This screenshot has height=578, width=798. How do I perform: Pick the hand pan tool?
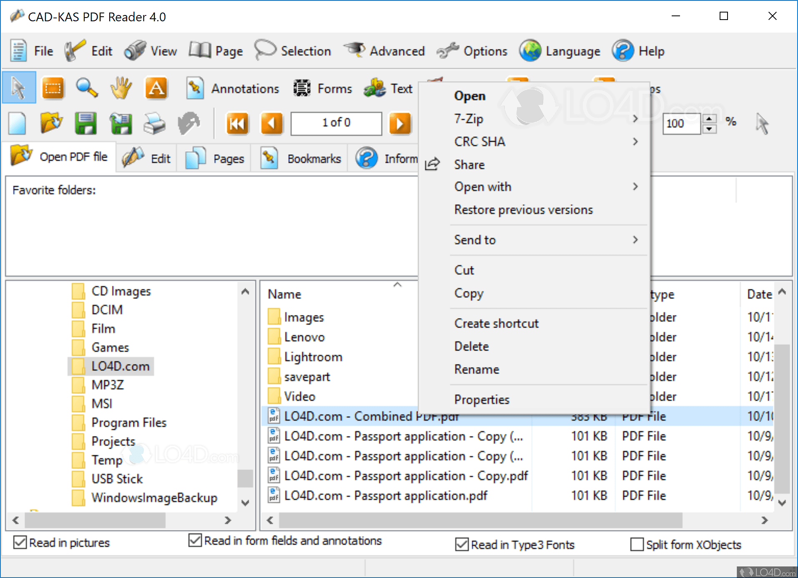pos(121,88)
